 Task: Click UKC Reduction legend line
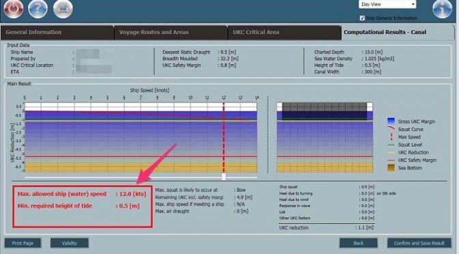click(391, 152)
